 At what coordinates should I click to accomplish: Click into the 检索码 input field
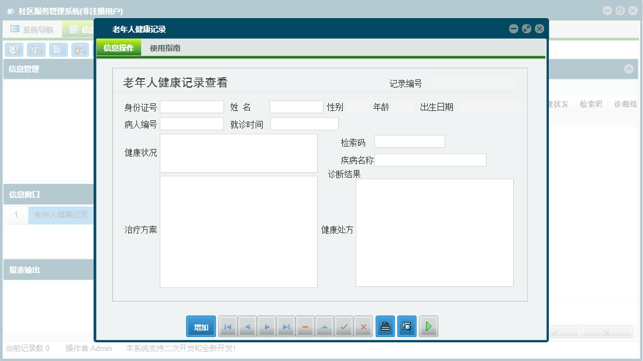tap(410, 141)
